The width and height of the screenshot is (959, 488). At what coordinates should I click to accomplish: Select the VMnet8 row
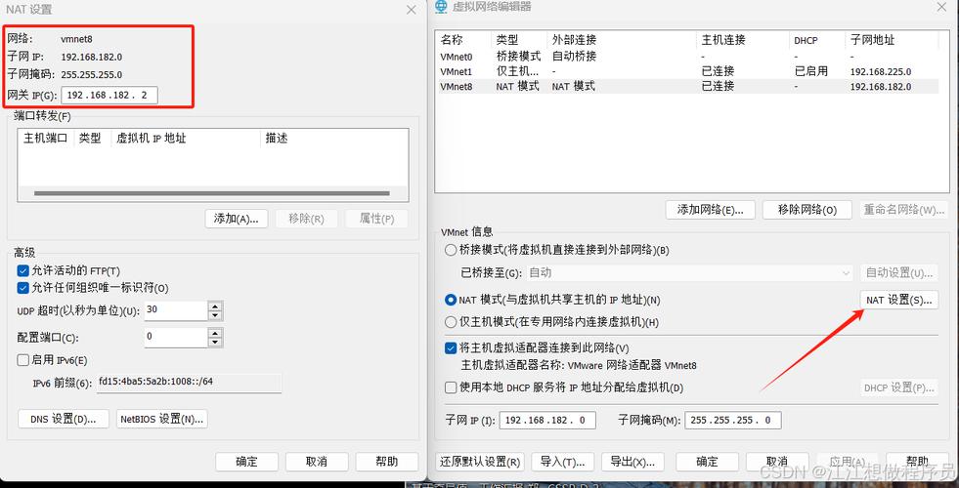(686, 87)
